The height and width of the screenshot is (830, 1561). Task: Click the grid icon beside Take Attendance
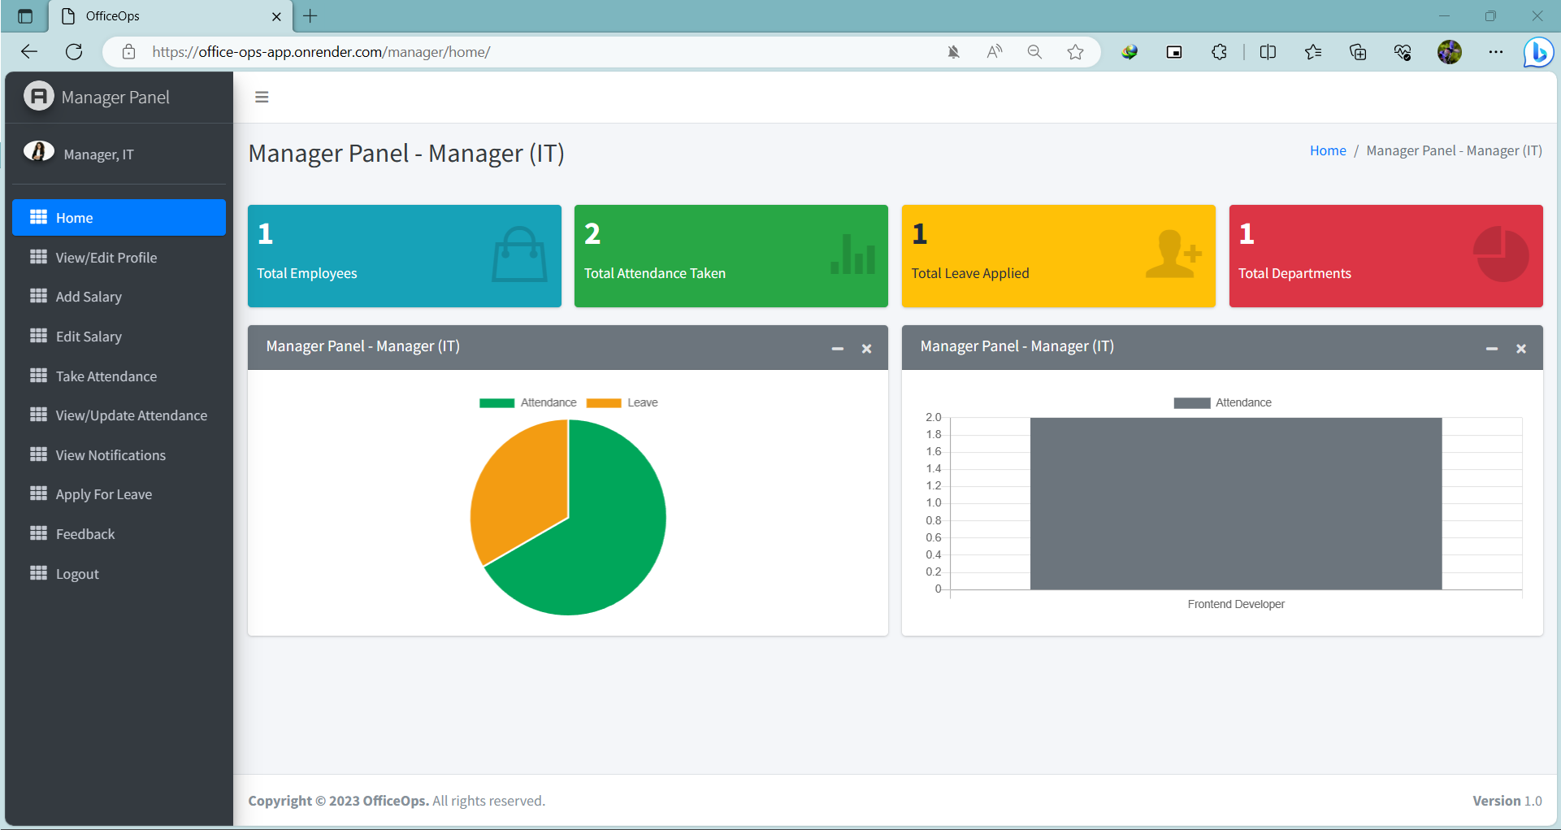click(x=38, y=375)
